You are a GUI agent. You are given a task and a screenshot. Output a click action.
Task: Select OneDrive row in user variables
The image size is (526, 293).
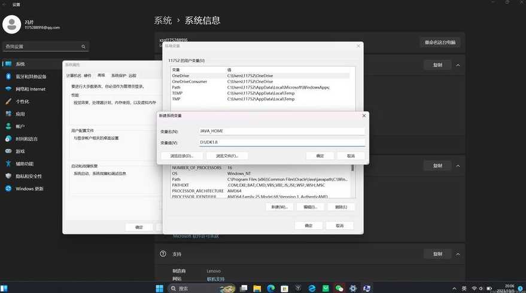[260, 76]
